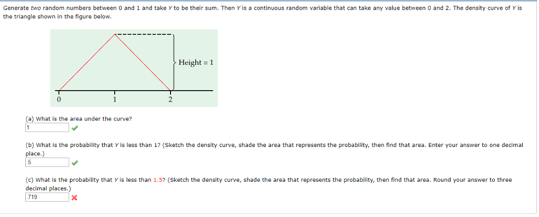
Task: Click the left rising red line of triangle
Action: tap(87, 62)
